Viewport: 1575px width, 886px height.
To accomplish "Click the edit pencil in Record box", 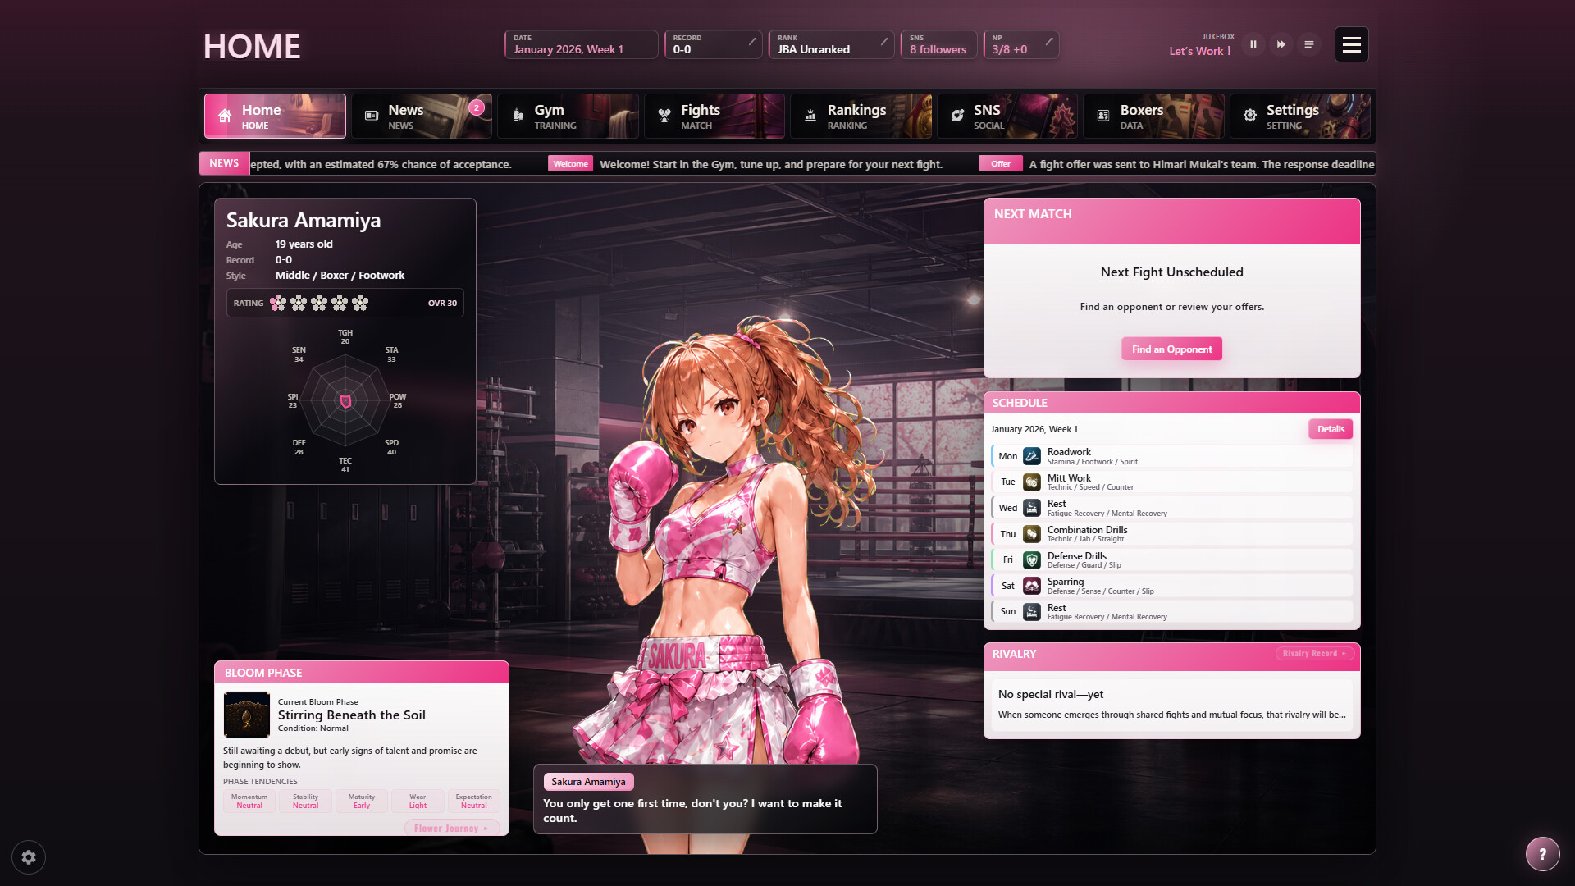I will pos(752,41).
